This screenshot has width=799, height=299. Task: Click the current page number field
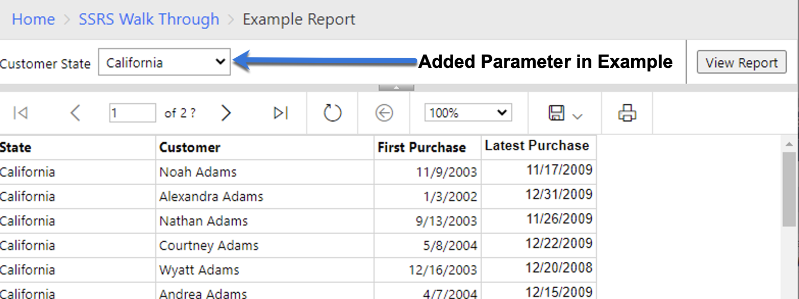(x=132, y=113)
